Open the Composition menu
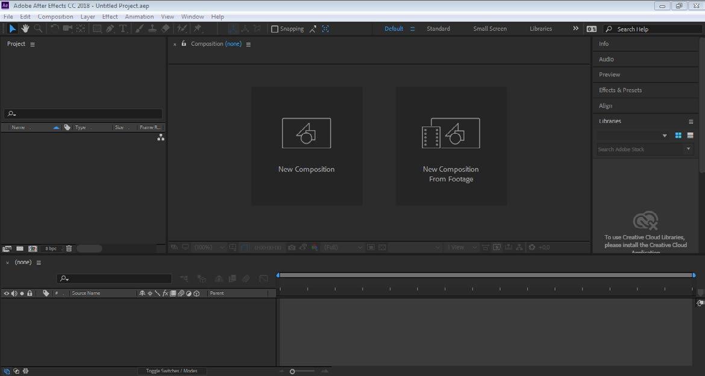This screenshot has height=376, width=705. tap(55, 17)
